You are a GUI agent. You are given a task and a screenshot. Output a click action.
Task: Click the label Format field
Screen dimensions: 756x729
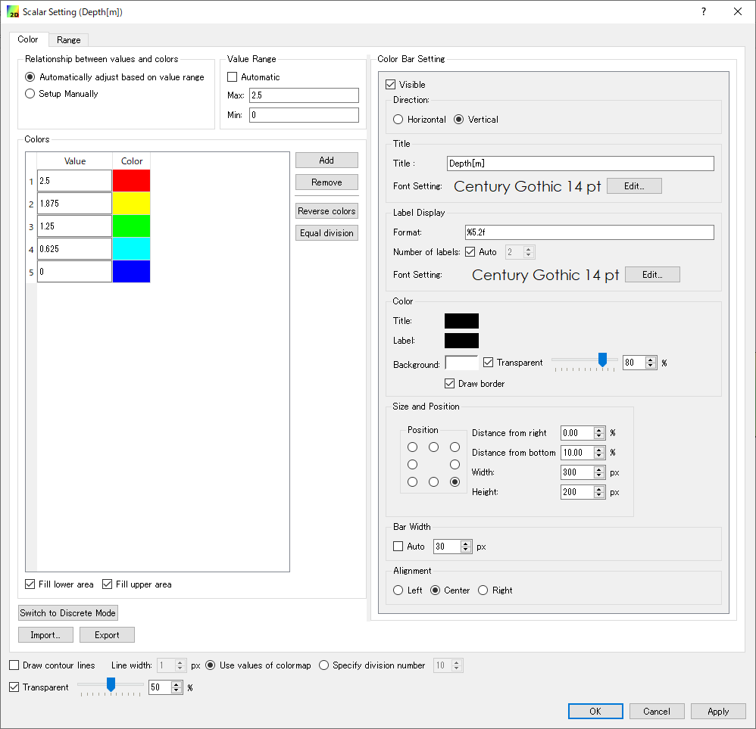tap(589, 232)
